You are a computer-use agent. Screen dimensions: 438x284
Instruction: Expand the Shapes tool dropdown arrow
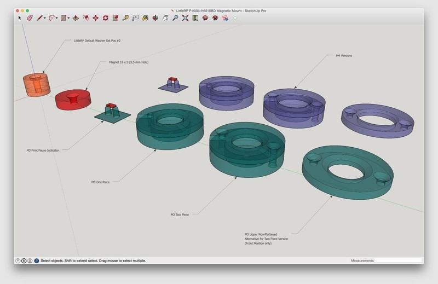click(68, 19)
